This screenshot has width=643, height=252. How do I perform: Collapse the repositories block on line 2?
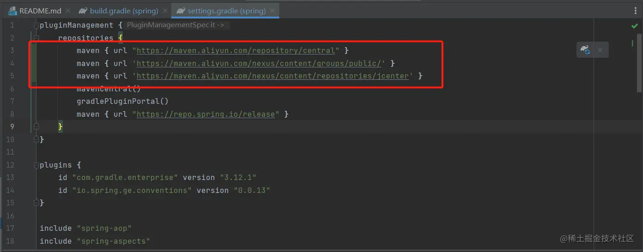click(x=36, y=38)
